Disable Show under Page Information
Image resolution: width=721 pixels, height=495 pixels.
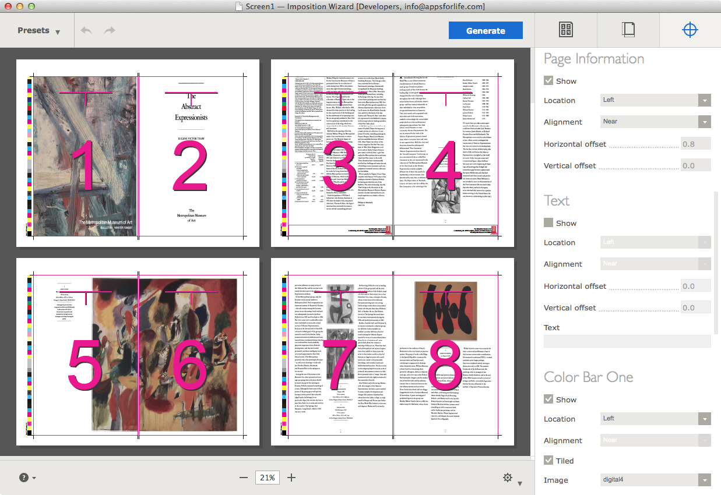tap(547, 81)
